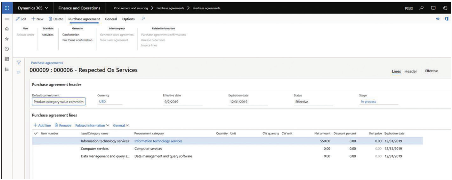The height and width of the screenshot is (180, 452).
Task: Open Workspaces icon in left sidebar
Action: pyautogui.click(x=7, y=59)
